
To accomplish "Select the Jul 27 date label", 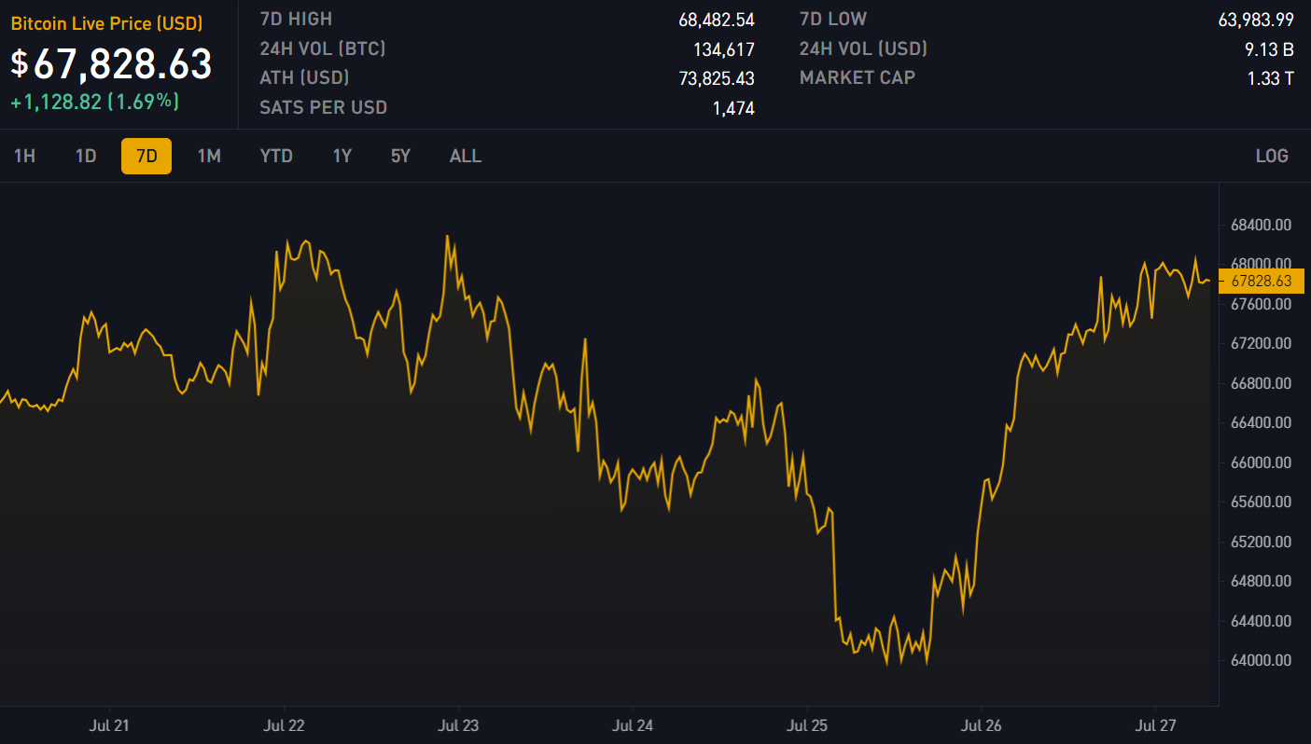I will pos(1154,724).
